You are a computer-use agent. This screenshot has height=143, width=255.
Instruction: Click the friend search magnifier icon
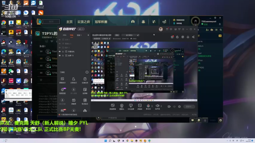coord(221,30)
